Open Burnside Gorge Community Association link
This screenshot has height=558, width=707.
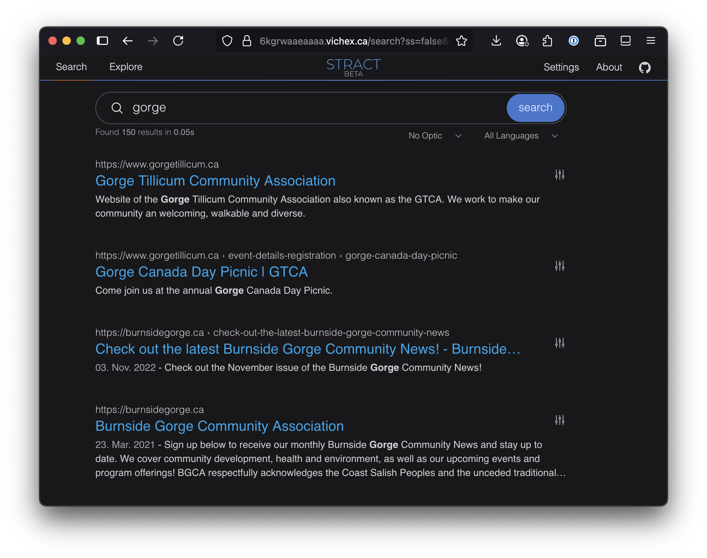(220, 426)
